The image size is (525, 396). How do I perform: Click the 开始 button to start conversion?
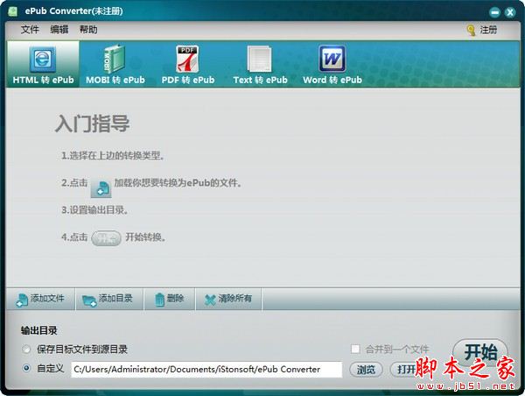[480, 352]
